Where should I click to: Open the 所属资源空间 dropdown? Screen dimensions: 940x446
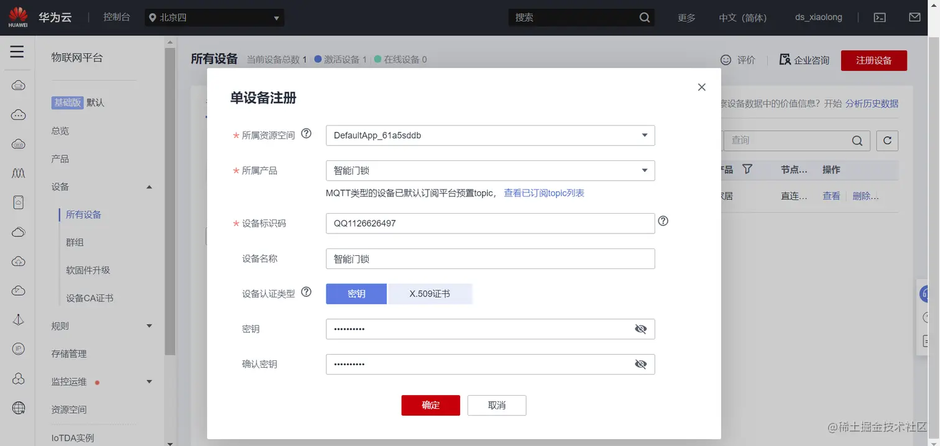tap(490, 135)
